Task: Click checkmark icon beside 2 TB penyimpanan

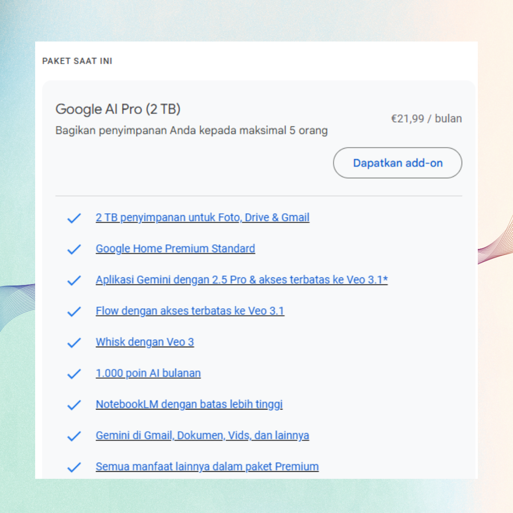Action: click(x=74, y=218)
